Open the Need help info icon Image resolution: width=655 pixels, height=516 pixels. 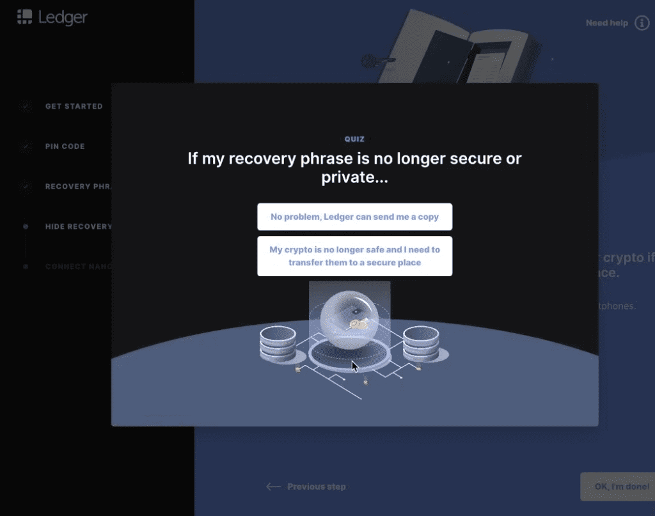[x=642, y=23]
